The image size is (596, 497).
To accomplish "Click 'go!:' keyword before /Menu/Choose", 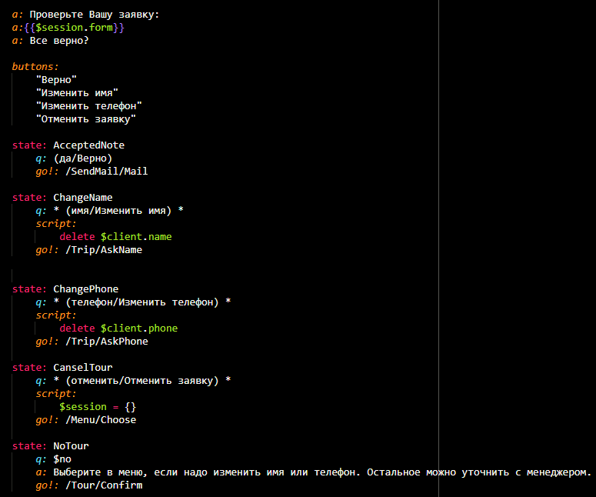I will click(48, 420).
